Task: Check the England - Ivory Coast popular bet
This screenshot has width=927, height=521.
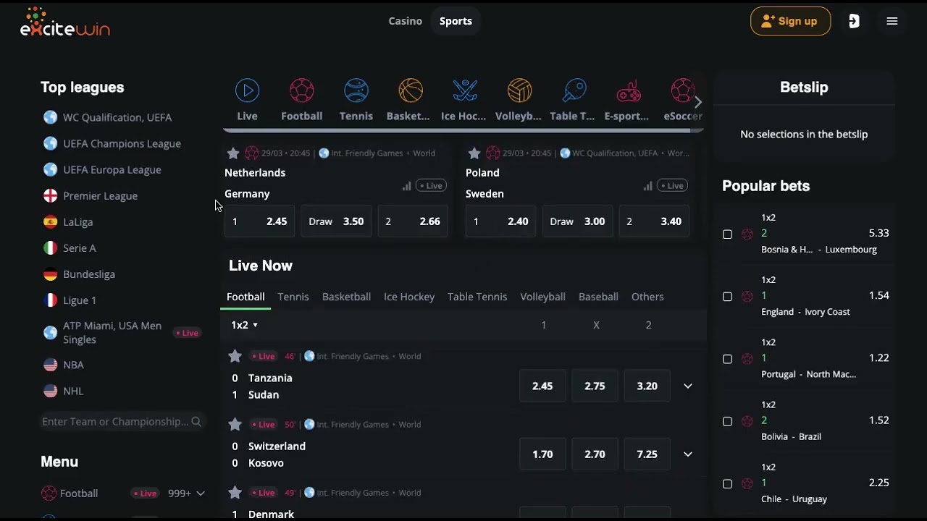Action: click(727, 297)
